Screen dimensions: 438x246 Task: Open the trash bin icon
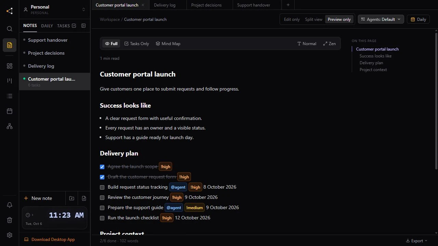(x=10, y=220)
